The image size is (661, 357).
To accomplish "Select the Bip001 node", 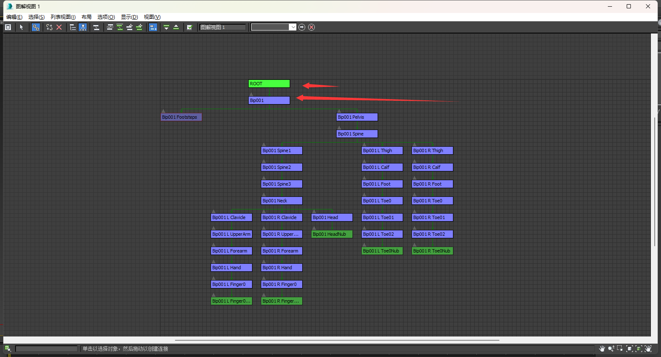I will pyautogui.click(x=269, y=100).
